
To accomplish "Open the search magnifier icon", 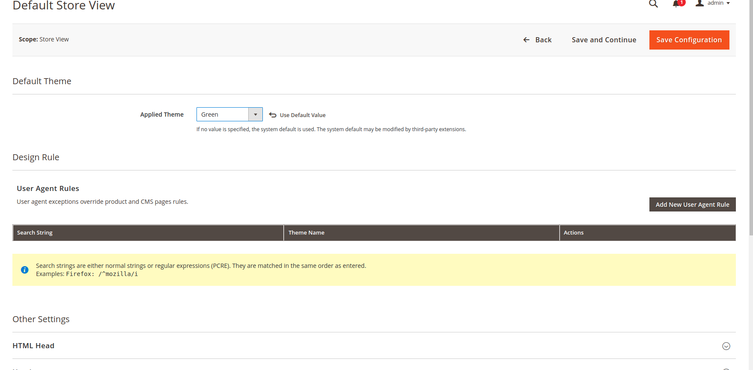I will coord(653,4).
